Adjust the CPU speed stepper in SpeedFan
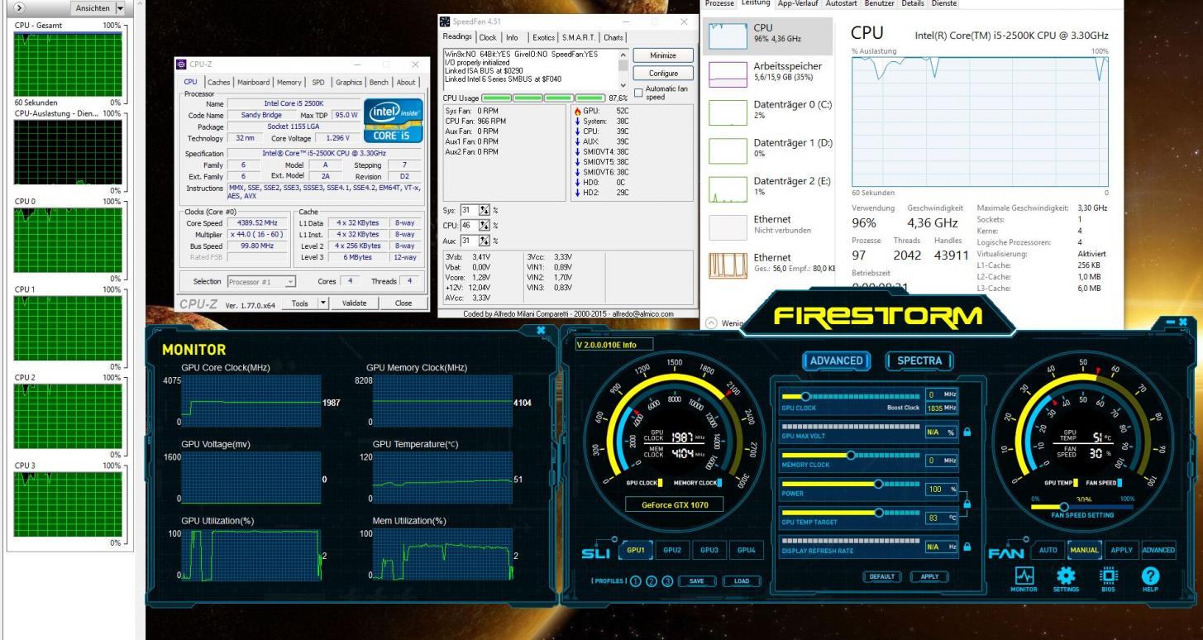Screen dimensions: 1203x640 pyautogui.click(x=484, y=225)
